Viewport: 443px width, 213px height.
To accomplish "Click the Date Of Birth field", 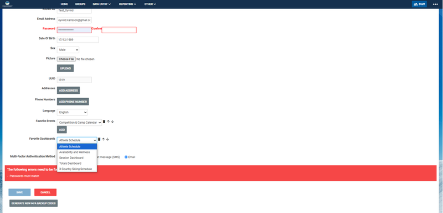I will 78,40.
